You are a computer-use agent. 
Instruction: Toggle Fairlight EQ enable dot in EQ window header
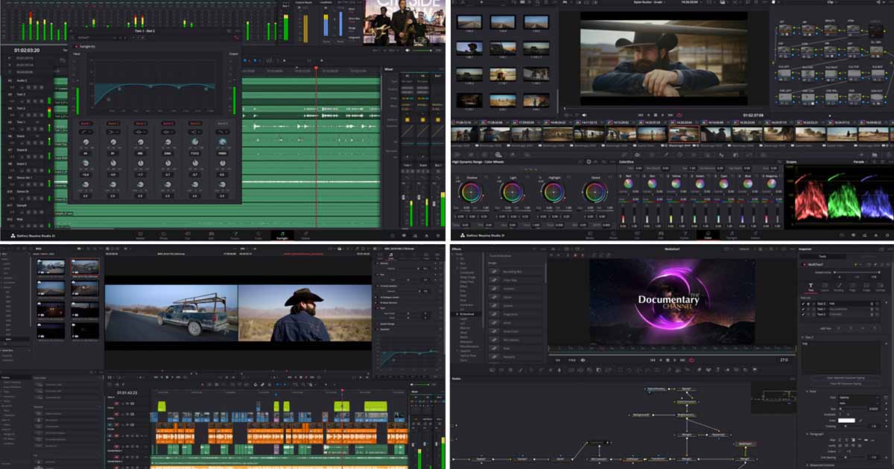(76, 46)
